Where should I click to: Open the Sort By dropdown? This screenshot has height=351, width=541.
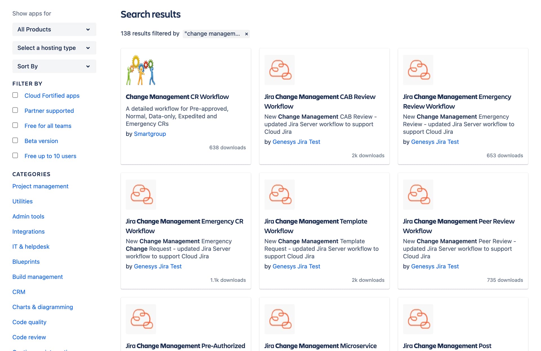(54, 66)
